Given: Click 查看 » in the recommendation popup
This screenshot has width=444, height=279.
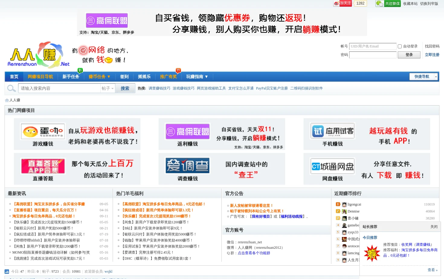Looking at the screenshot, I should (433, 270).
